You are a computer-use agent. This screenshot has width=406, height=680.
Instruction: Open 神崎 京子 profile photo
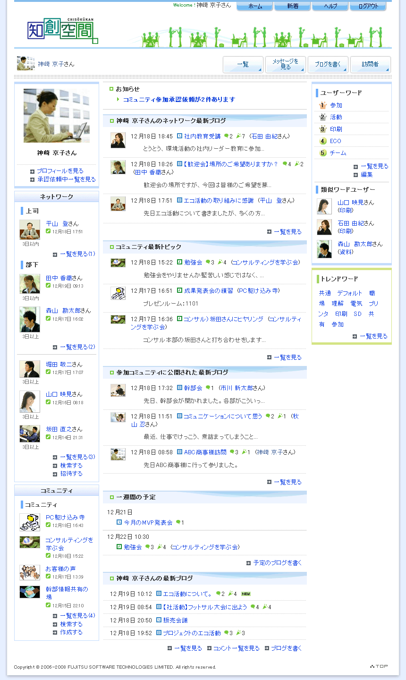(x=57, y=116)
